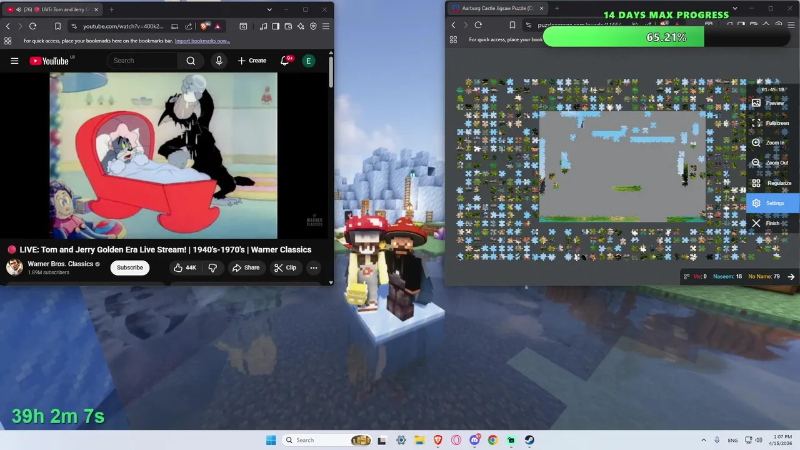Mute the YouTube tab via speaker icon

pyautogui.click(x=18, y=9)
